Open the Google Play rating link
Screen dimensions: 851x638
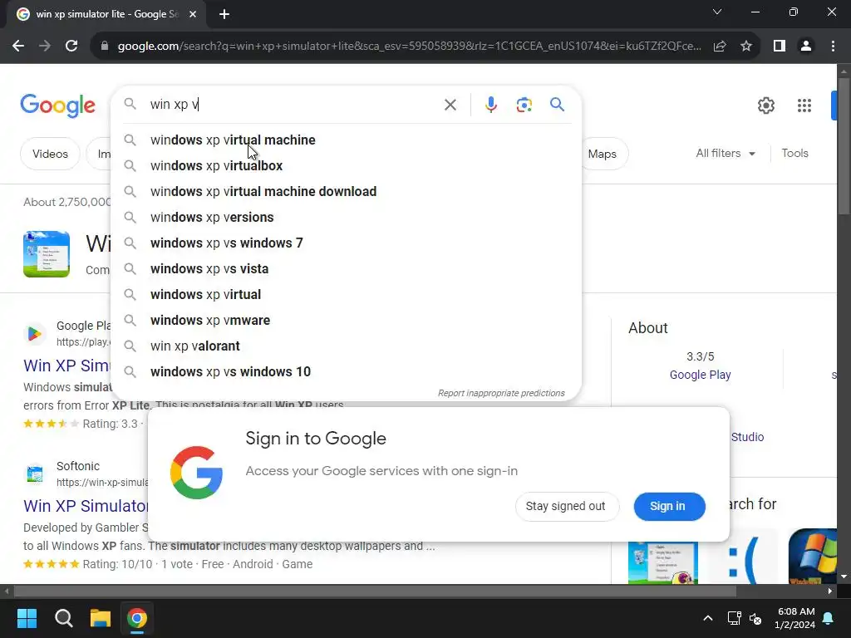point(700,375)
